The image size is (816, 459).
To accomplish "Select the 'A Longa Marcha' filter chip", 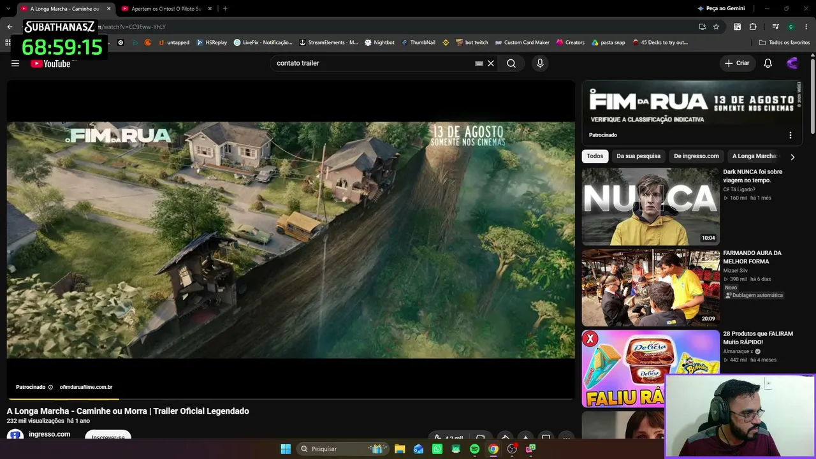I will point(754,156).
